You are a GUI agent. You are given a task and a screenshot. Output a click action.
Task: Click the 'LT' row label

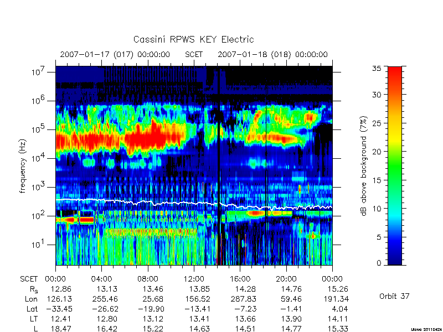point(34,319)
